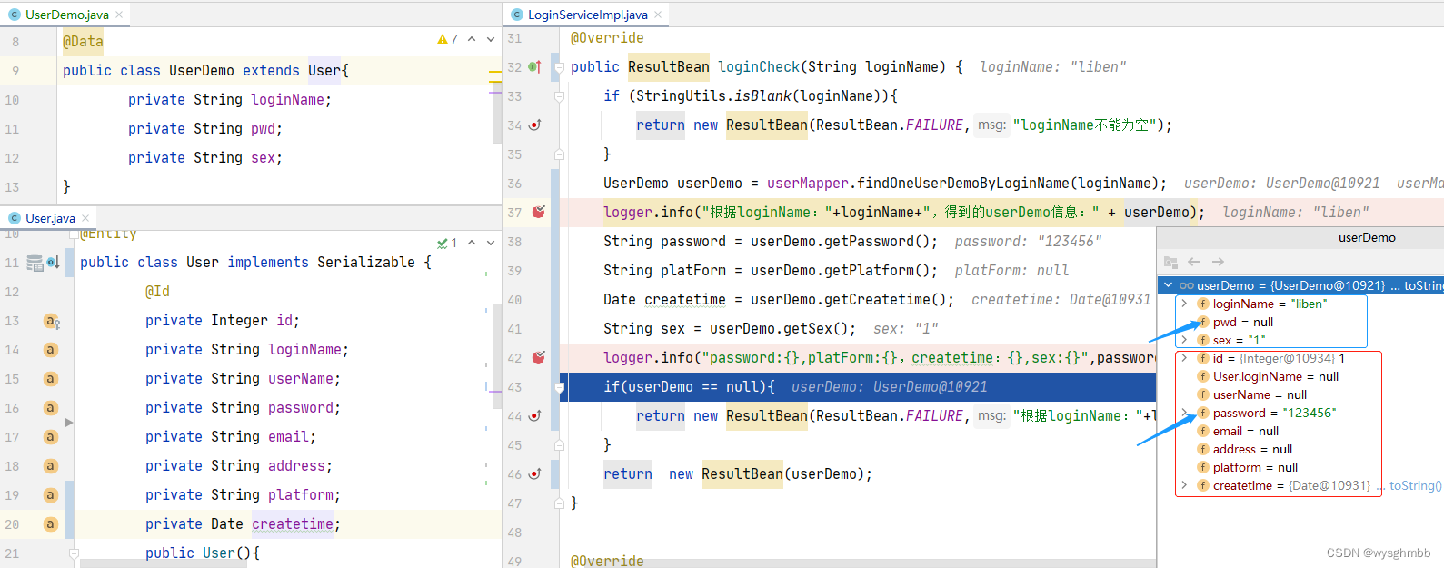The height and width of the screenshot is (568, 1444).
Task: Click the createtime field on line 20 of User.java
Action: coord(293,524)
